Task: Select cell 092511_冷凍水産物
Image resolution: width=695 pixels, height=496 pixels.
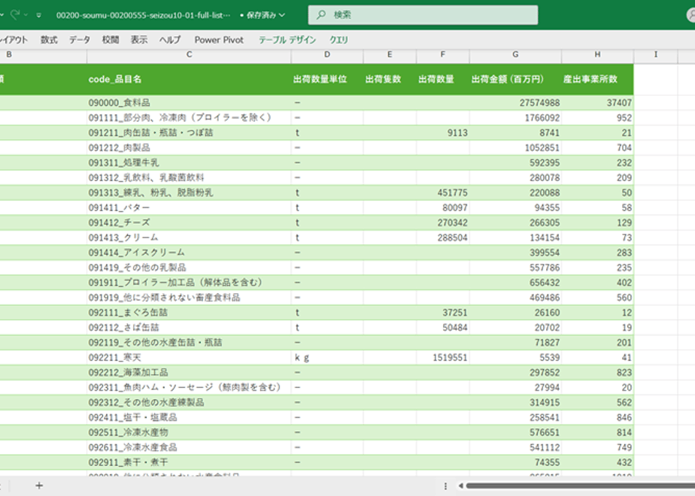Action: pos(190,433)
